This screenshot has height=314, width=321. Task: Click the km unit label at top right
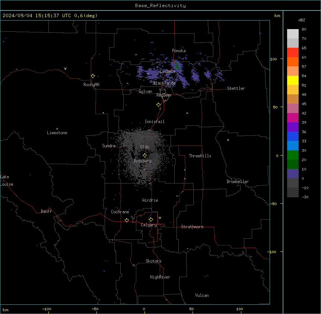(277, 16)
